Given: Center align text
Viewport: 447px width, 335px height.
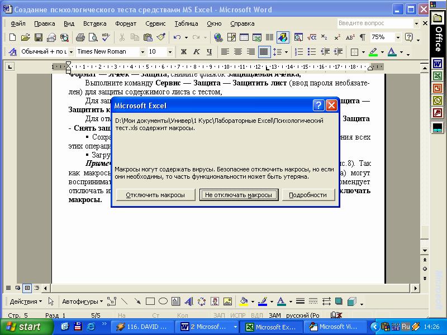Looking at the screenshot, I should point(238,52).
